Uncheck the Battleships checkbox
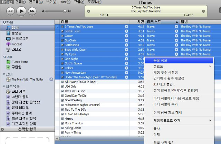 click(x=62, y=45)
